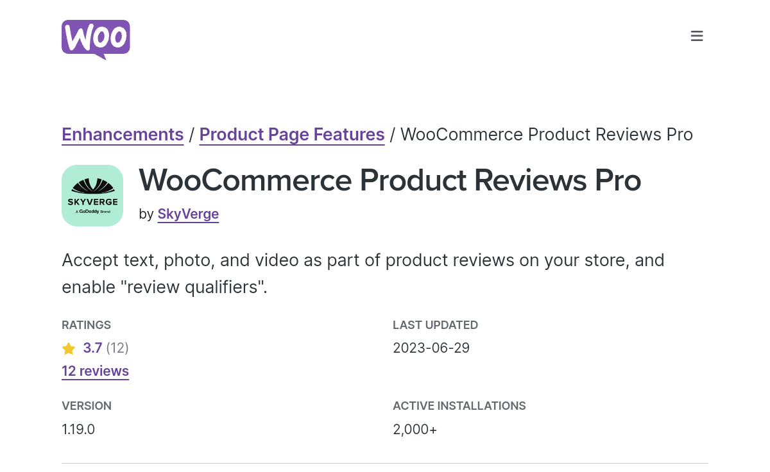Click the WooCommerce Product Reviews Pro heading
The height and width of the screenshot is (472, 770).
coord(390,180)
